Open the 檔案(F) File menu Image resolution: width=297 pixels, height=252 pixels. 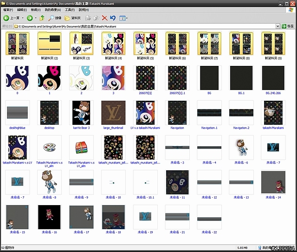(x=8, y=10)
